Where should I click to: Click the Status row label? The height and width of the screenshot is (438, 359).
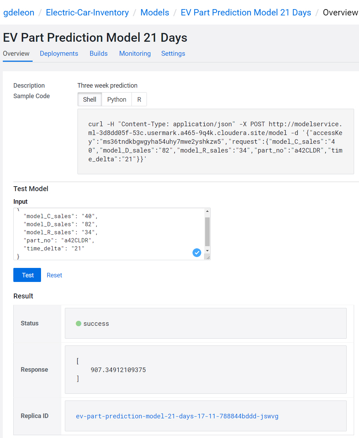(29, 323)
